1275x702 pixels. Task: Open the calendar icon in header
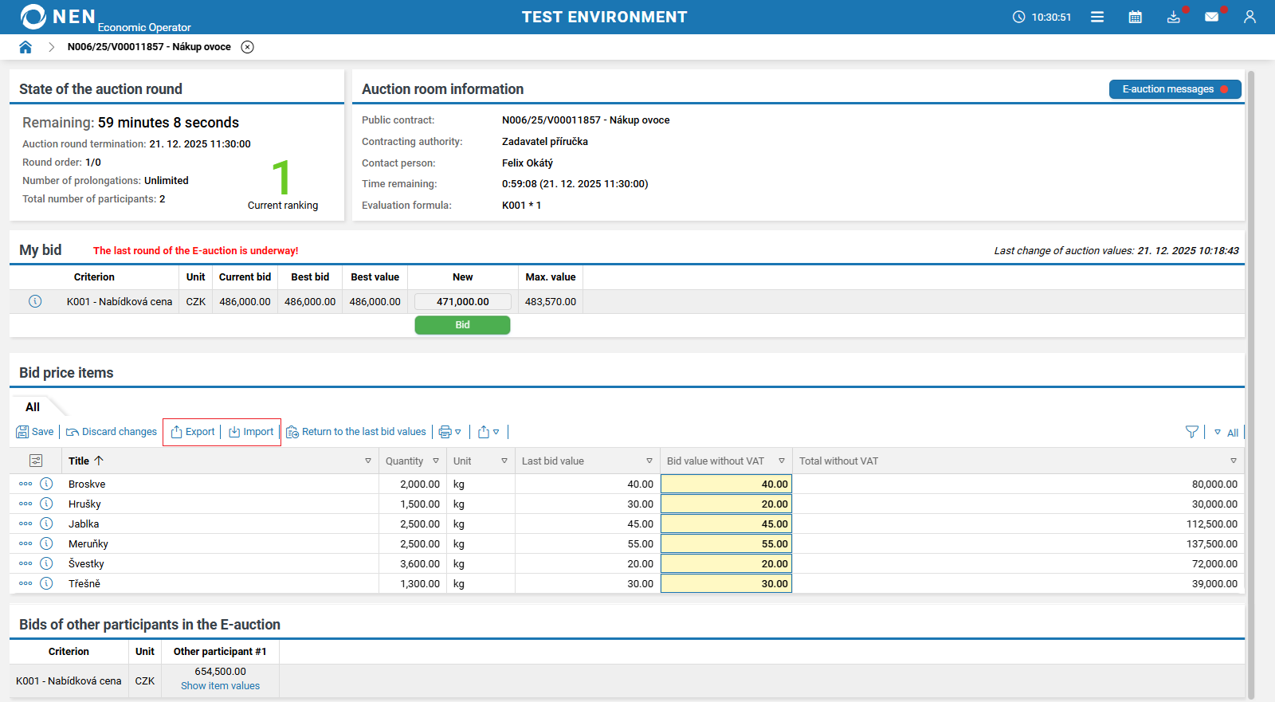coord(1135,17)
